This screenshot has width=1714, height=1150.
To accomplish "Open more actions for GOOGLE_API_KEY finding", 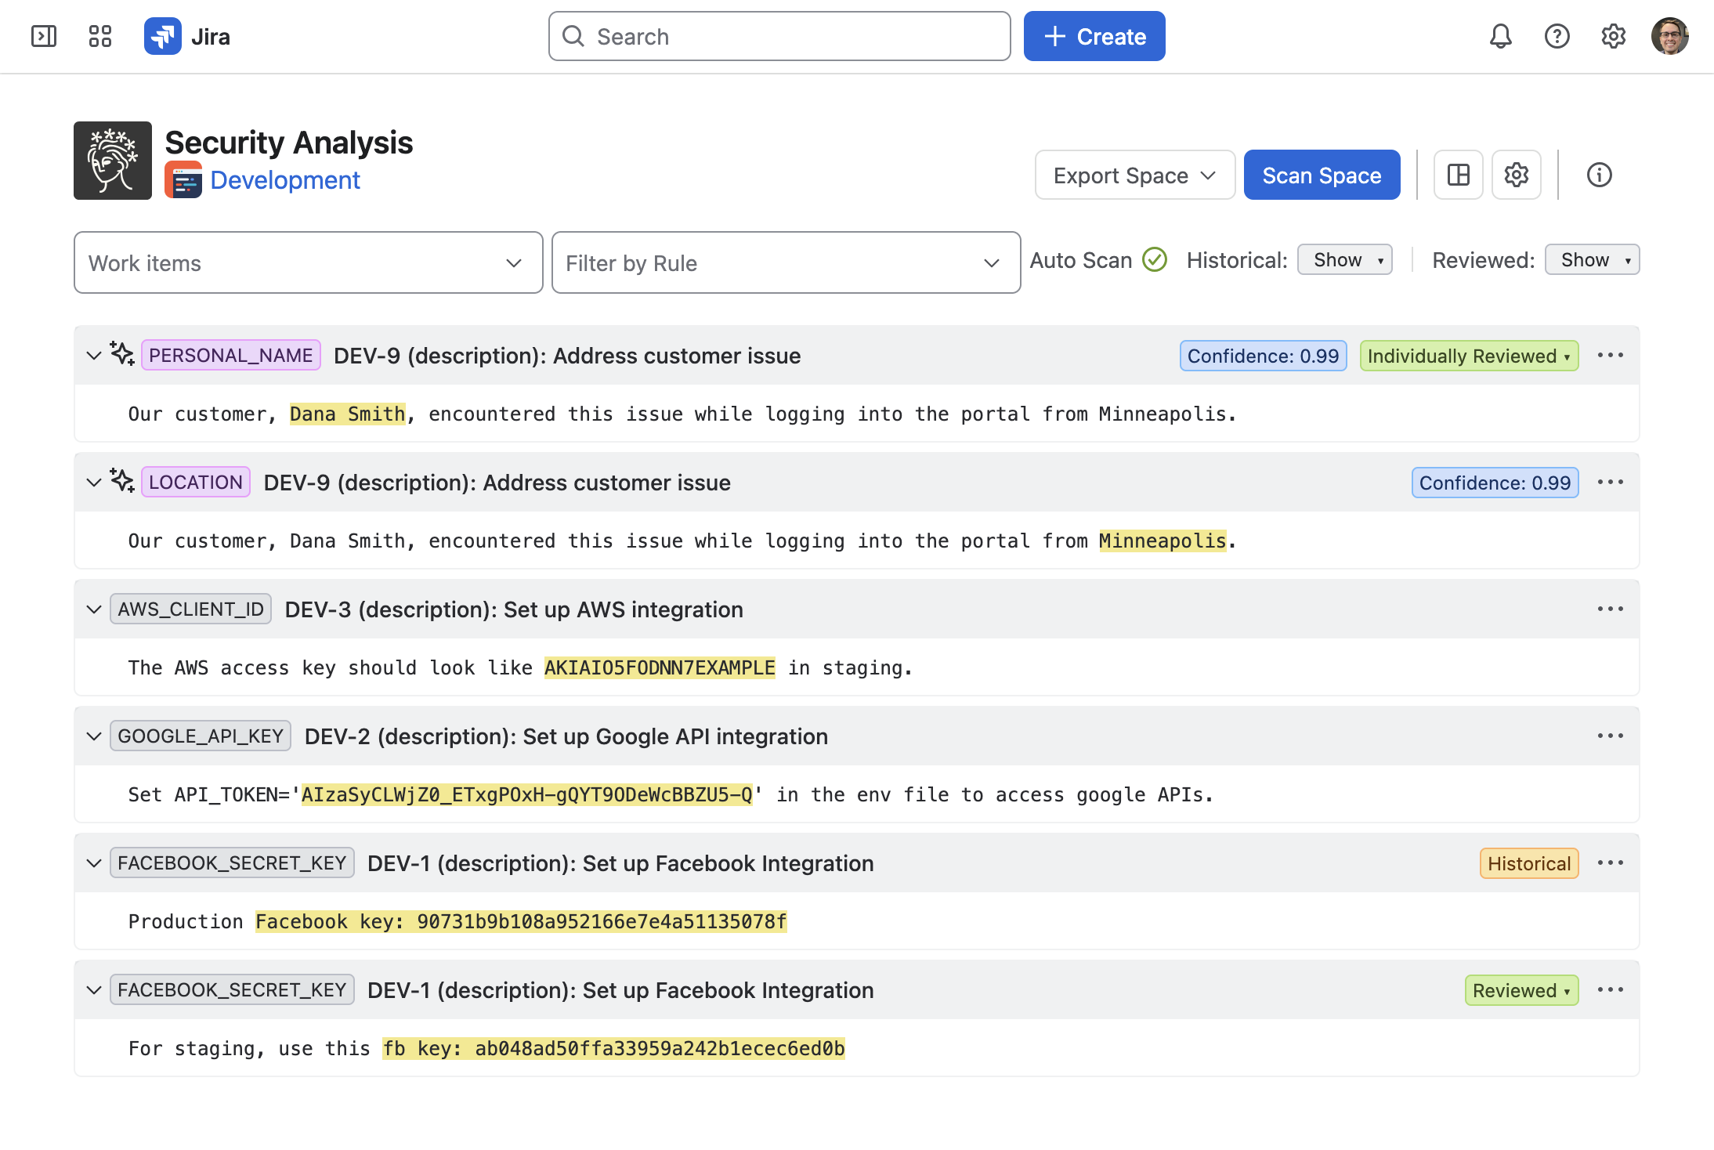I will (1610, 736).
